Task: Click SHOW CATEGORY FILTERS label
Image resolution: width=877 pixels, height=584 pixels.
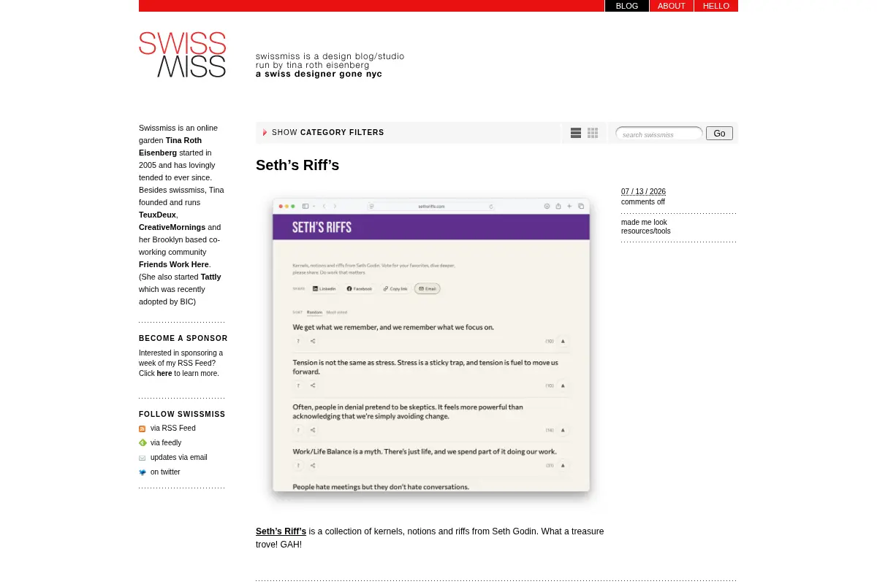Action: [328, 133]
